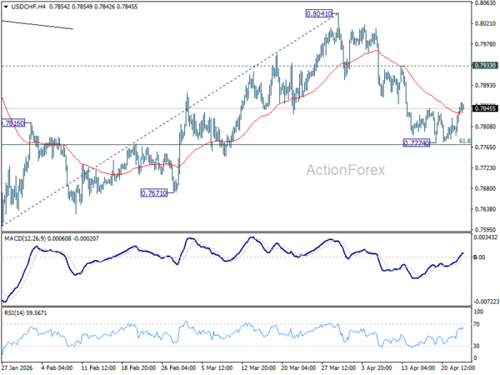The width and height of the screenshot is (500, 375).
Task: Click the 0.76800 price axis value
Action: (485, 188)
